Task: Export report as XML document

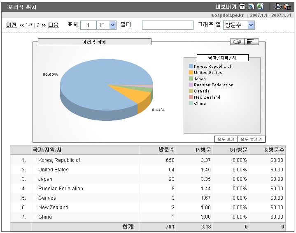Action: click(x=251, y=7)
